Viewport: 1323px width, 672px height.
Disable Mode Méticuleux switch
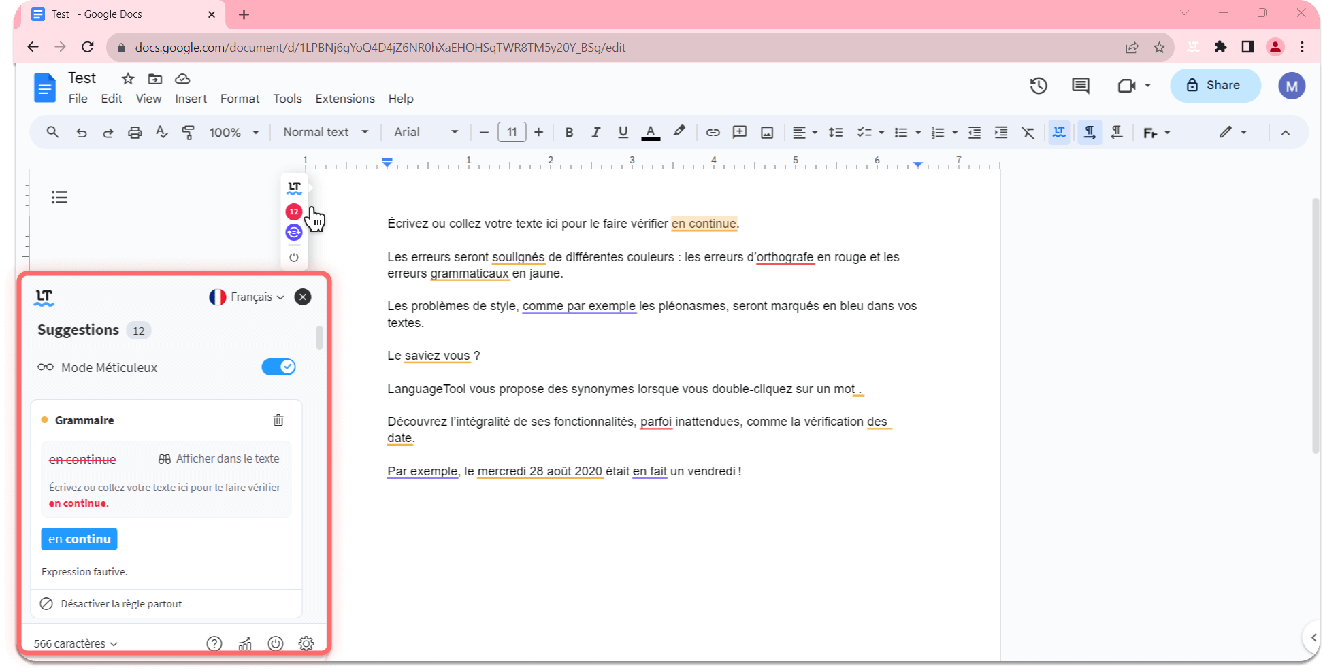point(278,367)
